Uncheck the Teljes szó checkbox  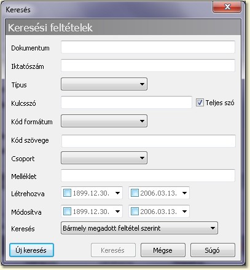click(x=200, y=102)
